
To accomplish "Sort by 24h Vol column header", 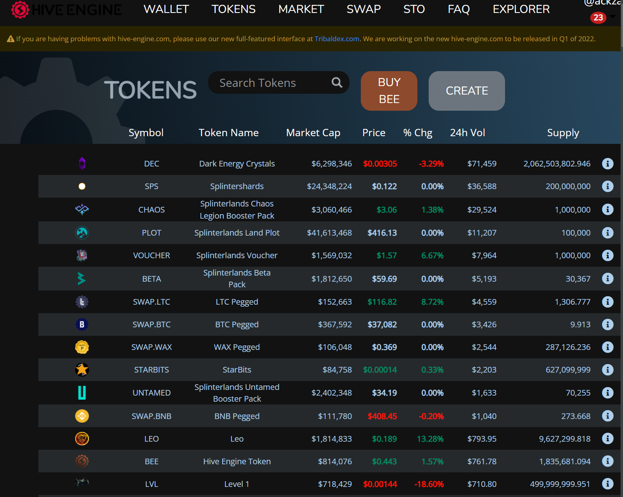I will coord(467,133).
